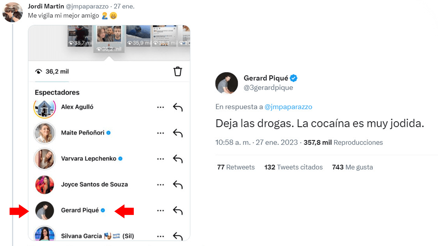View the 743 Me gusta list
Screen dimensions: 438x246
pos(352,167)
